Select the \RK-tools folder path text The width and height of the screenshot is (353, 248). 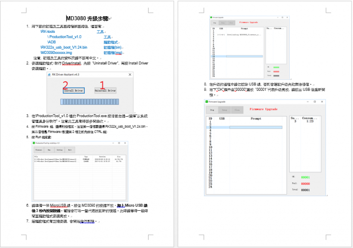point(48,31)
